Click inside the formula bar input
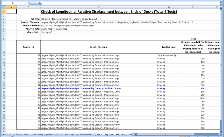The image size is (224, 137). 129,3
